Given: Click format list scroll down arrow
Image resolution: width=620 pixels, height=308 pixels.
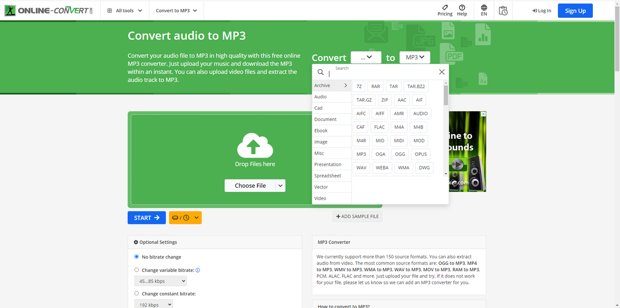Looking at the screenshot, I should [x=446, y=174].
